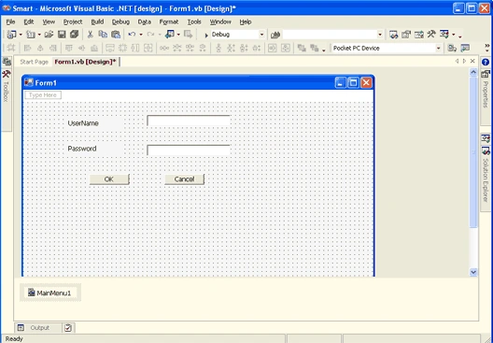
Task: Open the Debug menu
Action: (x=120, y=21)
